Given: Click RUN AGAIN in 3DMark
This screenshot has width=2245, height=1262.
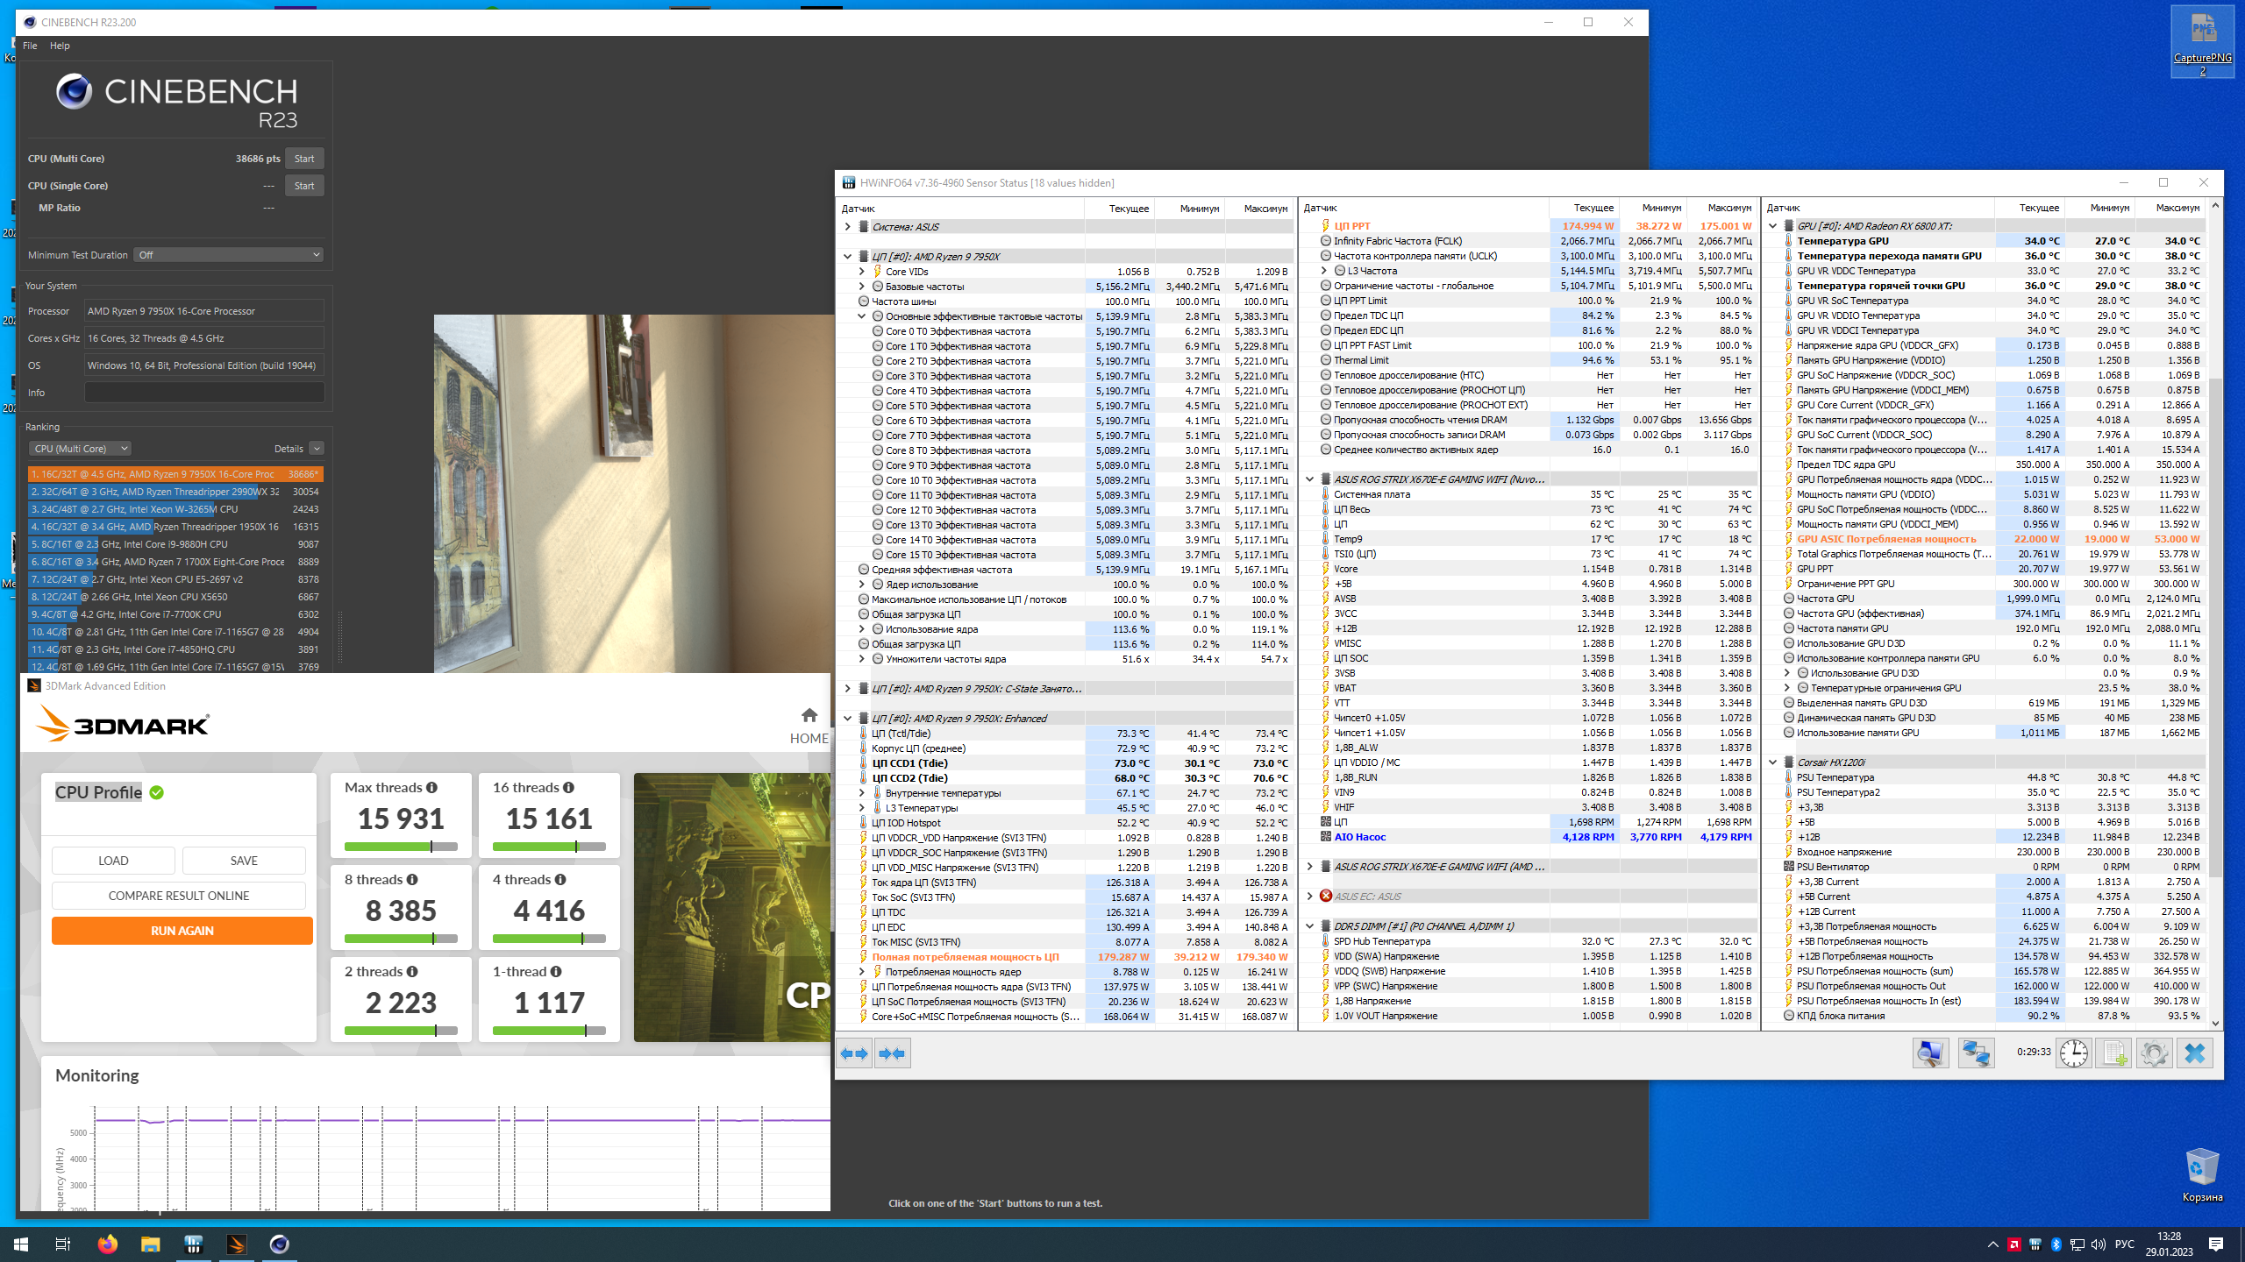Looking at the screenshot, I should tap(182, 931).
